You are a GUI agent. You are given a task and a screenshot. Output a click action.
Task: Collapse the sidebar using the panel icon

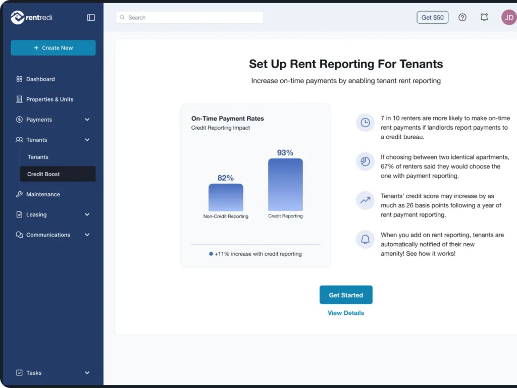[x=91, y=18]
